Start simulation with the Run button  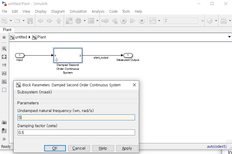click(123, 21)
